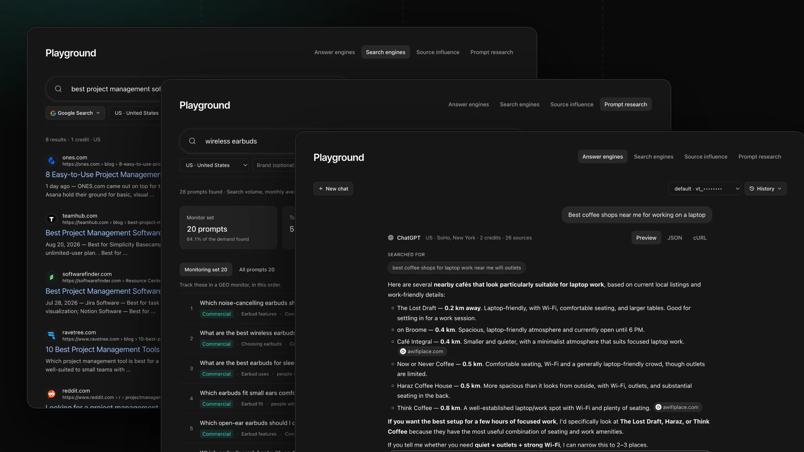Click 'Best coffee shops near me' user message

click(636, 215)
